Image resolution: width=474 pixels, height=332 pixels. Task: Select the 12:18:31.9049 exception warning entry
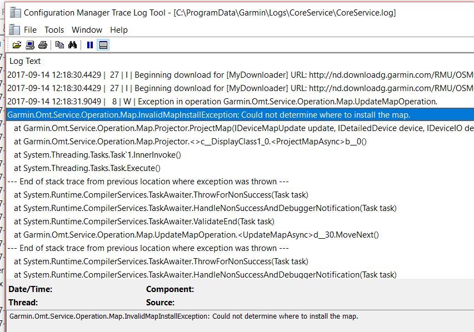[x=240, y=102]
